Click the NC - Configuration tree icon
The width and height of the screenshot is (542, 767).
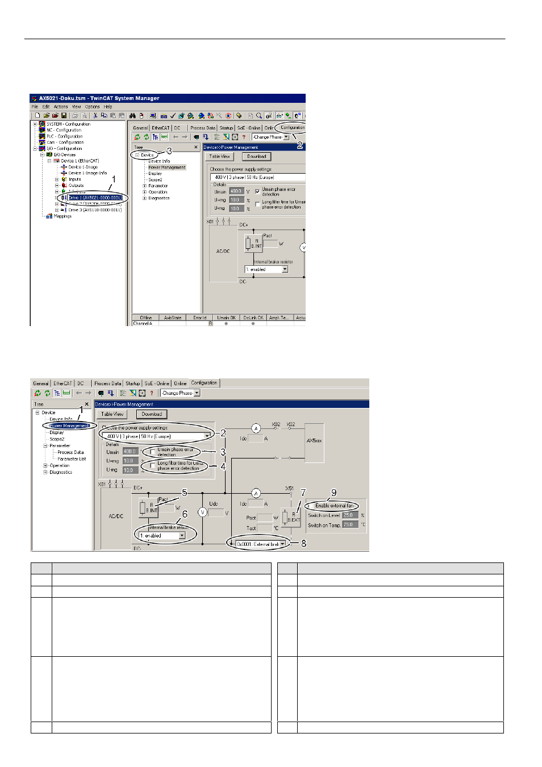pos(42,130)
